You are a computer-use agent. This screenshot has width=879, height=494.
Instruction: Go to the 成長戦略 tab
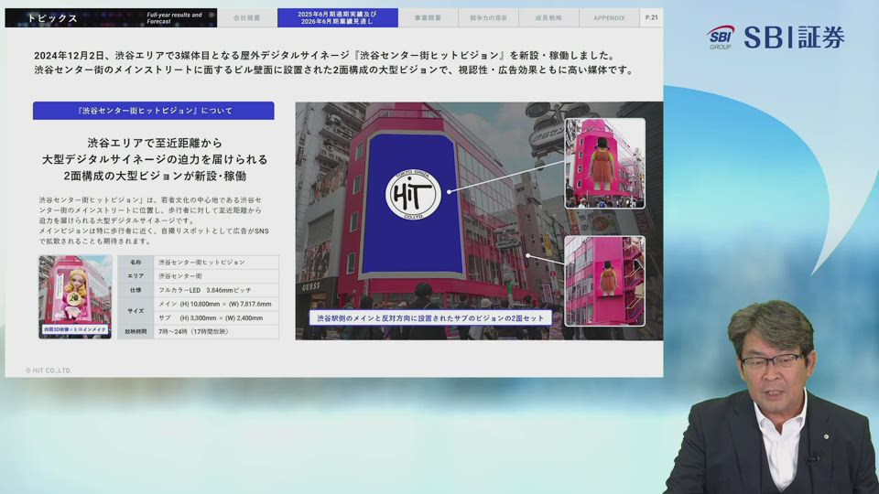(x=548, y=17)
